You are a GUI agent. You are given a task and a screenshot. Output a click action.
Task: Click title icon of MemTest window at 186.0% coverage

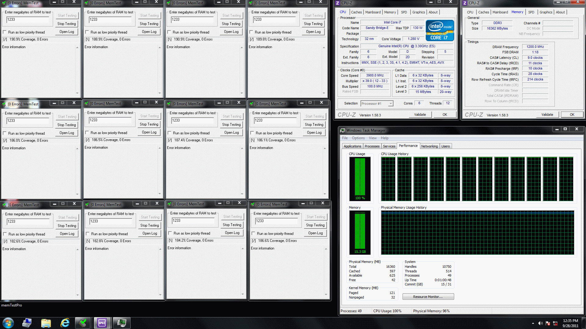pyautogui.click(x=4, y=104)
